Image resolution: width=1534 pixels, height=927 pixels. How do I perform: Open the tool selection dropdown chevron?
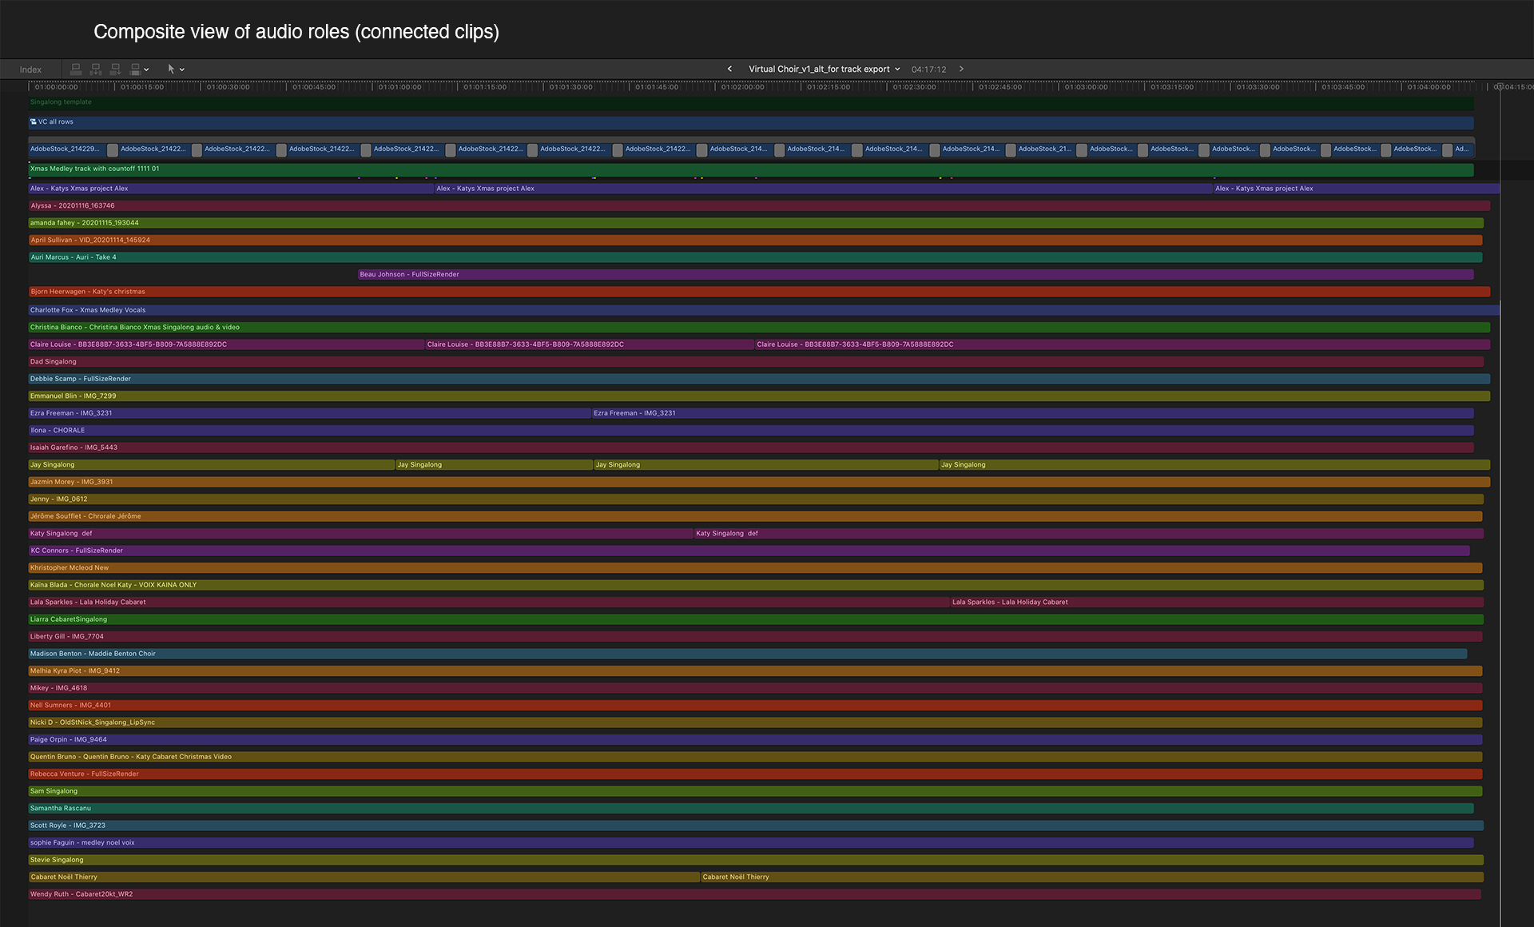pyautogui.click(x=182, y=70)
